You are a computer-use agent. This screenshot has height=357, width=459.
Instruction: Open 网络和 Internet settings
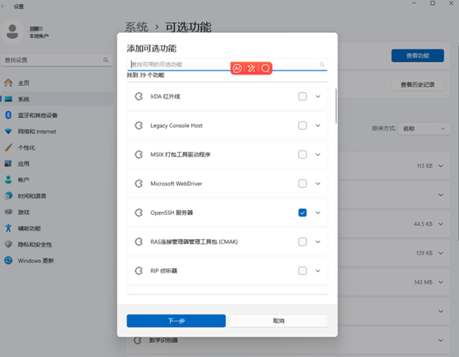click(x=57, y=132)
